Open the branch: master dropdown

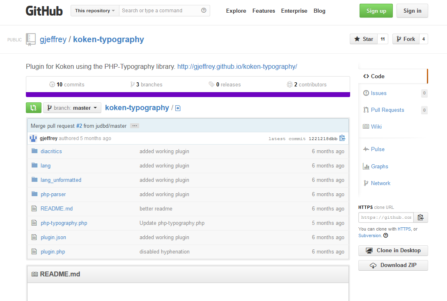click(x=72, y=108)
